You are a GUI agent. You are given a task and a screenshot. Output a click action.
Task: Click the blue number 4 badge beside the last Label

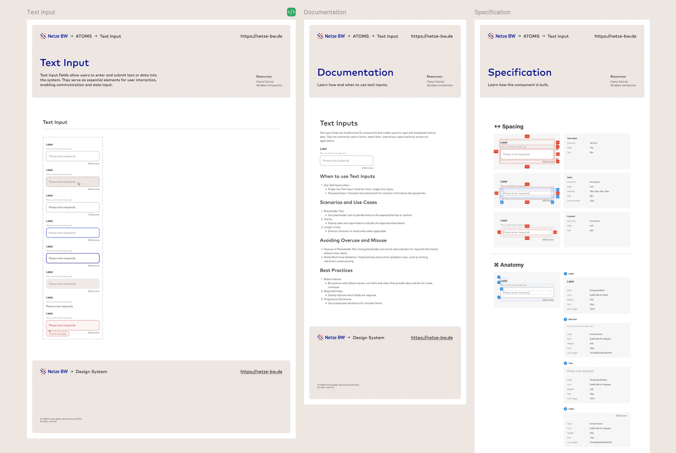pos(565,409)
